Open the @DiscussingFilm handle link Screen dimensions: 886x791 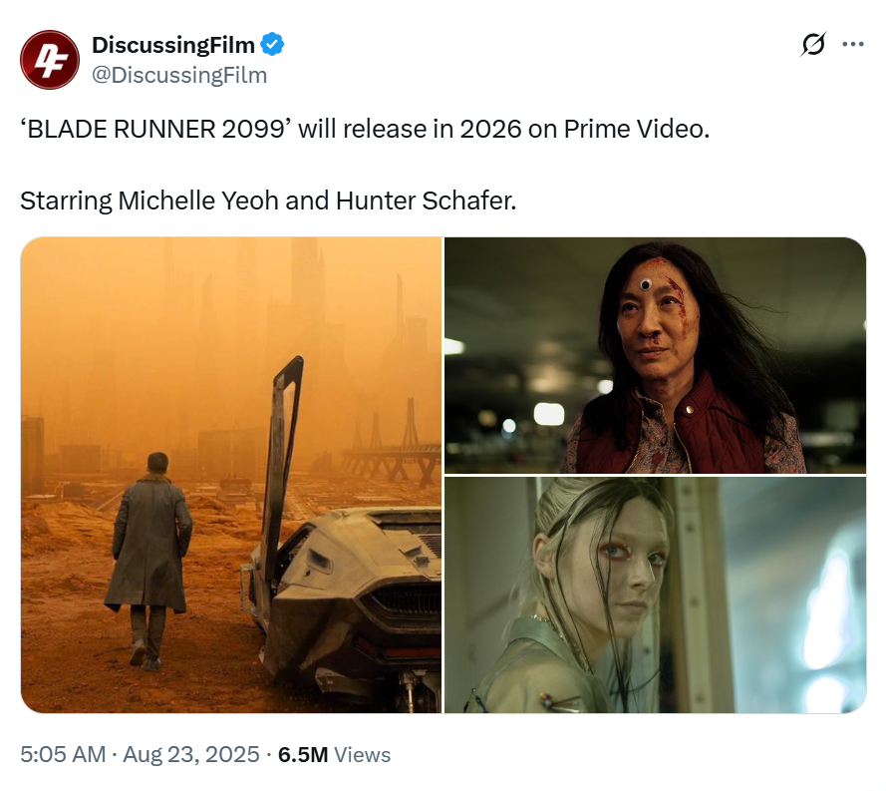point(179,75)
